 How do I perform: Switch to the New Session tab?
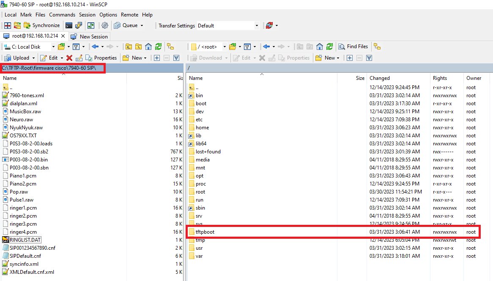tap(90, 36)
